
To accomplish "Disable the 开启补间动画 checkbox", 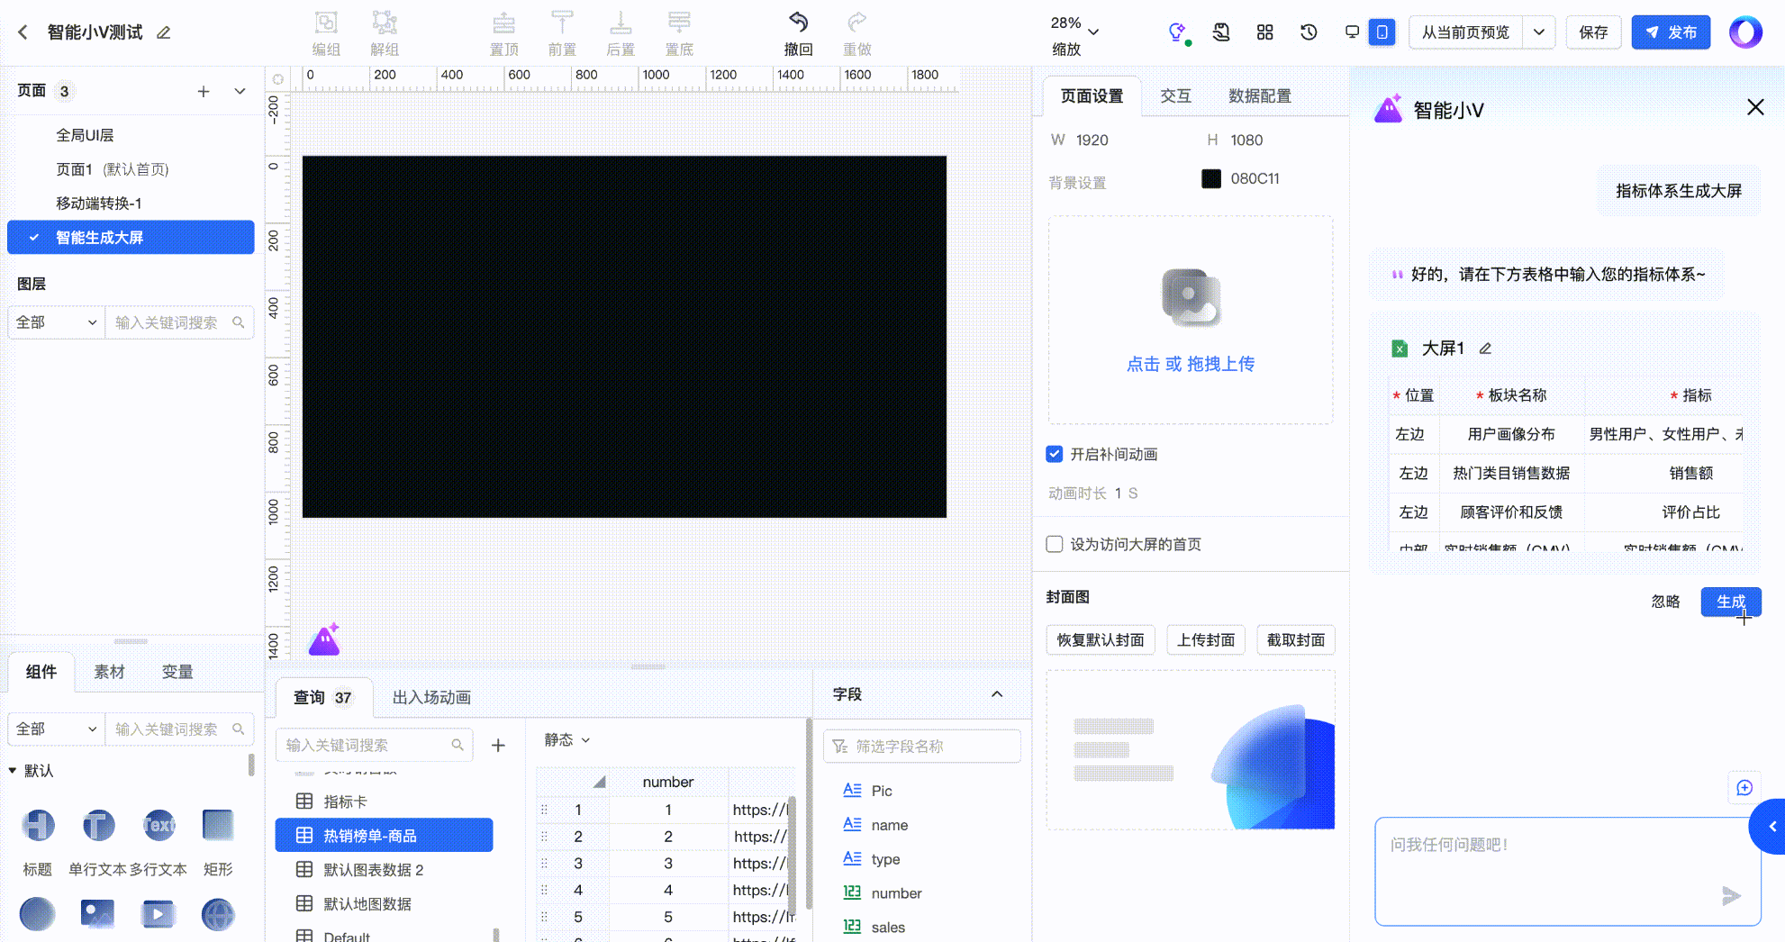I will (x=1055, y=454).
